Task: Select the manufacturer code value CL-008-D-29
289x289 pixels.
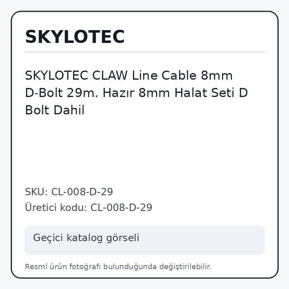Action: point(121,208)
